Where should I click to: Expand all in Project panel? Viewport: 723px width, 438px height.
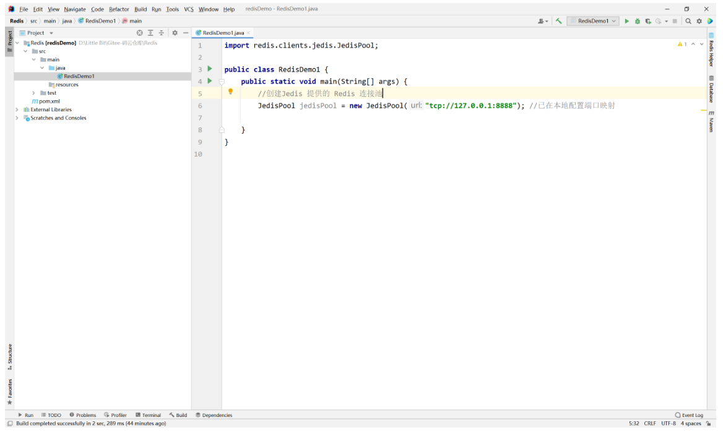[x=150, y=33]
